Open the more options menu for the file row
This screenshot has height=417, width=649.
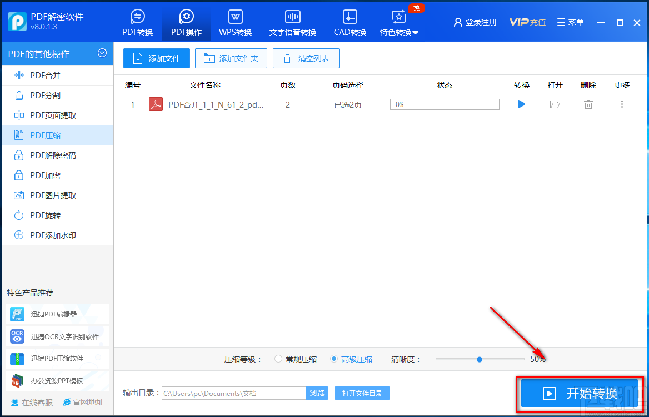click(x=622, y=104)
